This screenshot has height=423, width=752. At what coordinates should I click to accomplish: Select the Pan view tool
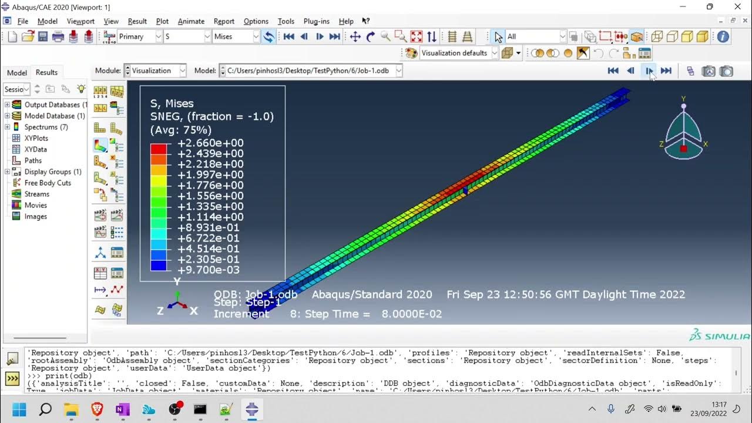pyautogui.click(x=355, y=36)
